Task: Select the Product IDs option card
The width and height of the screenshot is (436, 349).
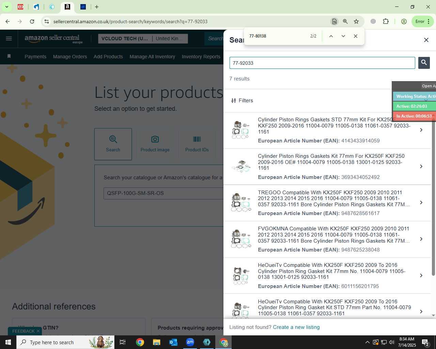Action: pos(197,144)
